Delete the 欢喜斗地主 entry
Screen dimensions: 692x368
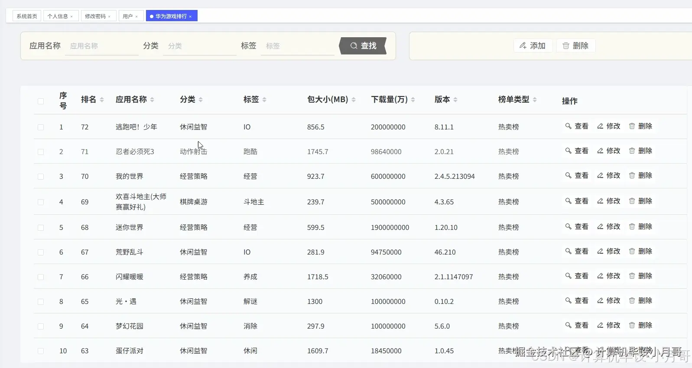640,201
